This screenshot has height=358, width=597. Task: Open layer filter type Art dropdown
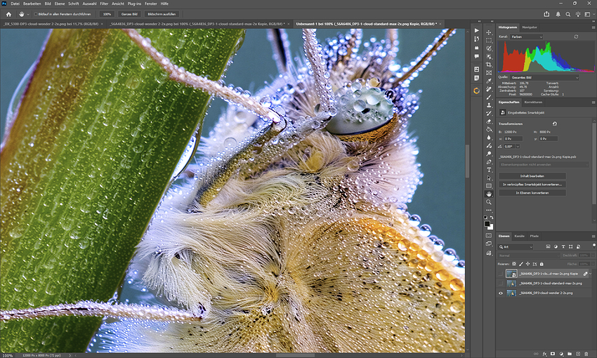coord(516,247)
